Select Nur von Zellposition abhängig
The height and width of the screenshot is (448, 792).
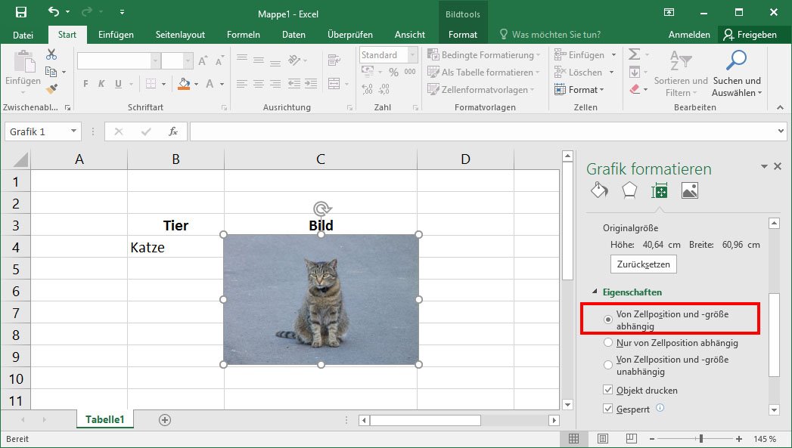tap(608, 342)
